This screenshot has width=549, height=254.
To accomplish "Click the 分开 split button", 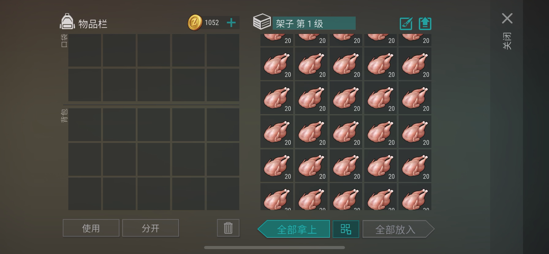I will coord(150,228).
